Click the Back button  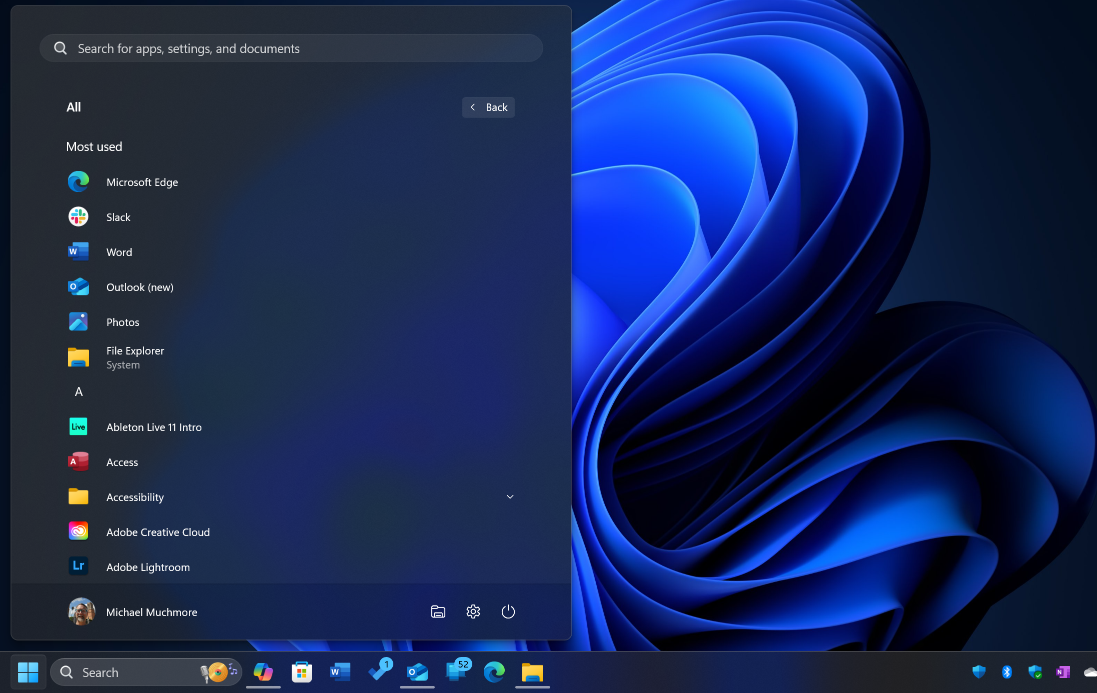click(488, 107)
